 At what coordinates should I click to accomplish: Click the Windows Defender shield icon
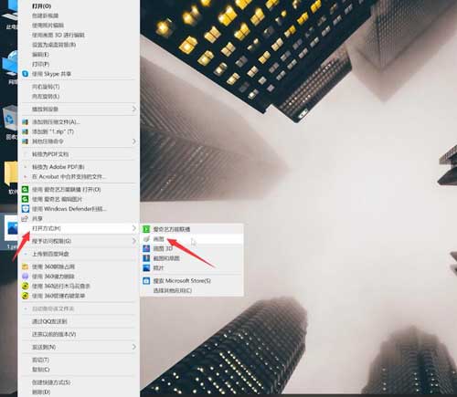pos(26,209)
